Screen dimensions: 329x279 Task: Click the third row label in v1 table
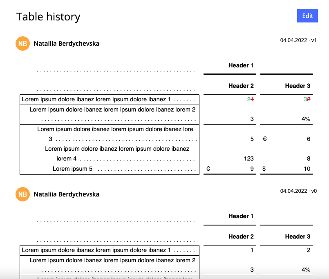click(109, 134)
